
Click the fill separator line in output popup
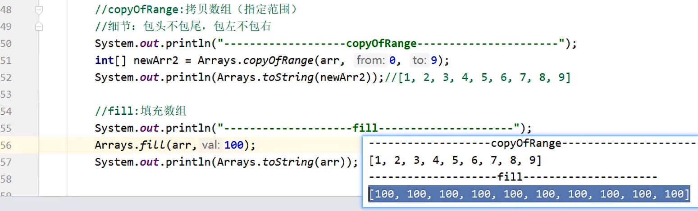click(x=513, y=177)
